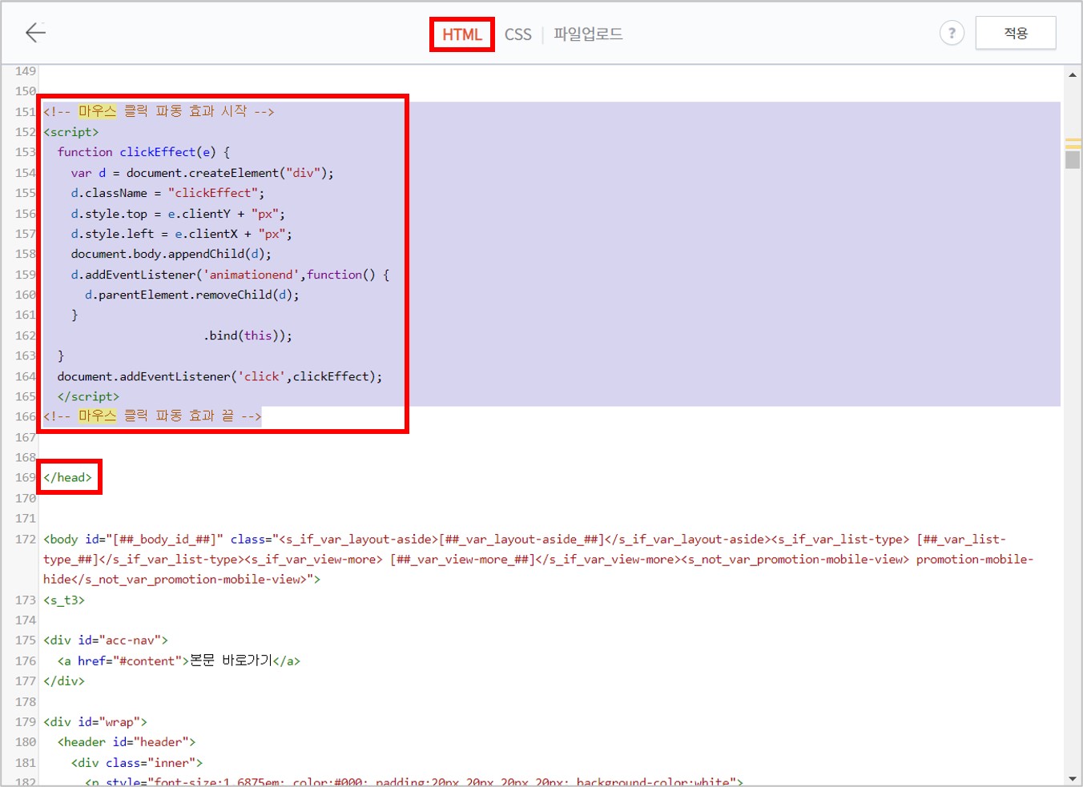Click the closing </head> tag line

coord(68,477)
